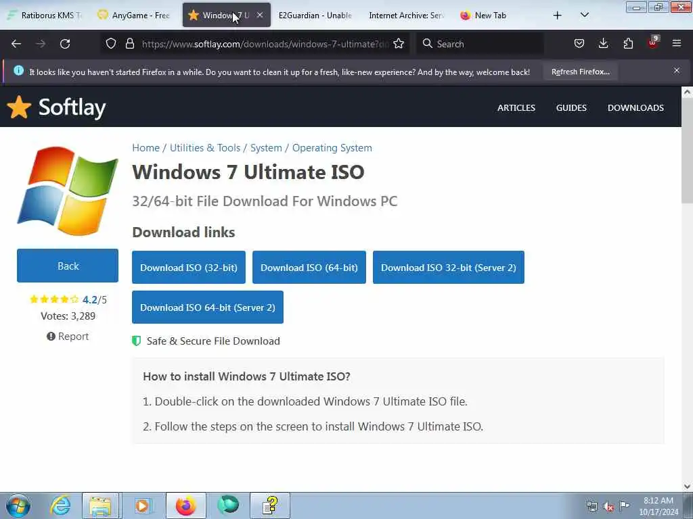
Task: Go back using the browser back arrow
Action: [x=16, y=44]
